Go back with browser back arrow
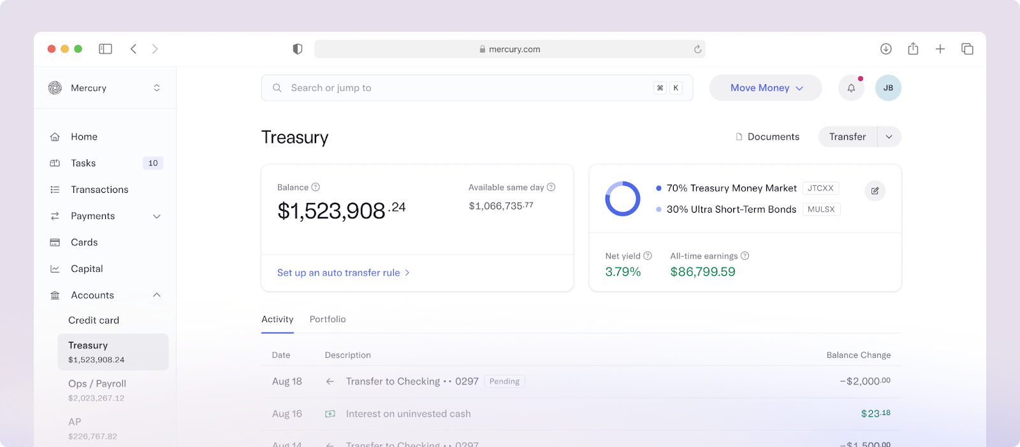Image resolution: width=1020 pixels, height=447 pixels. point(133,49)
